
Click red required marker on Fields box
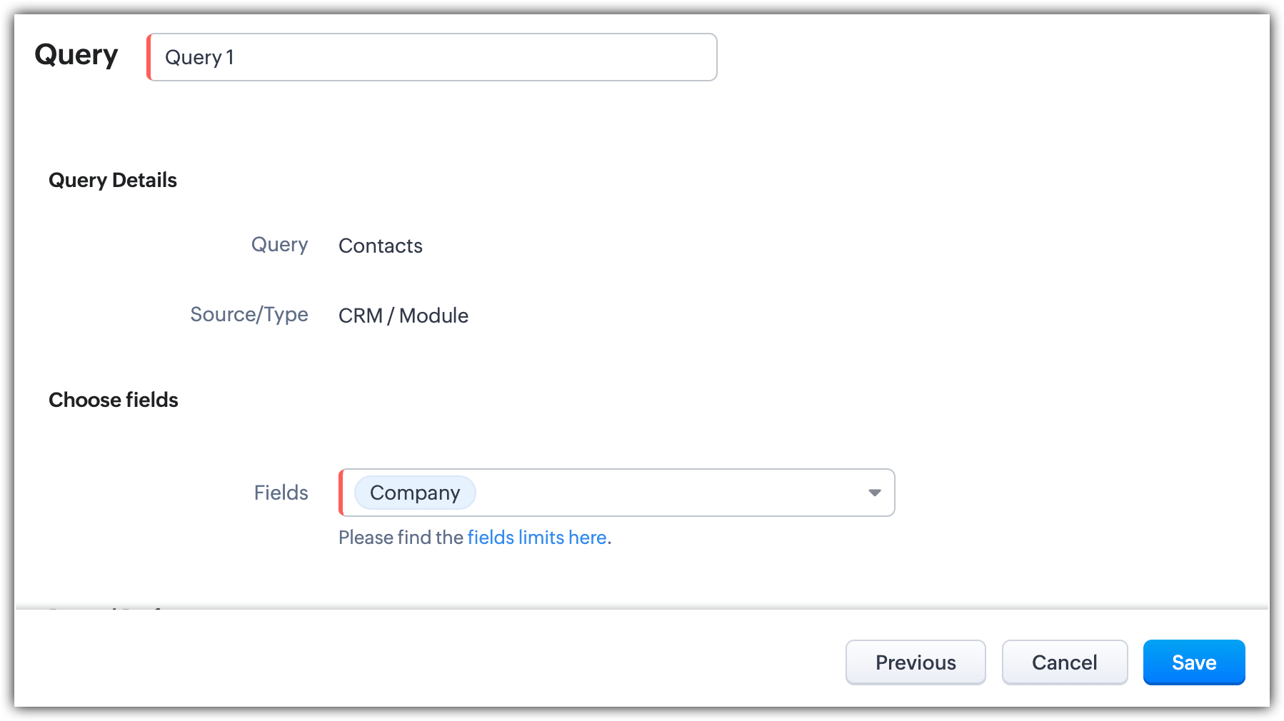341,493
